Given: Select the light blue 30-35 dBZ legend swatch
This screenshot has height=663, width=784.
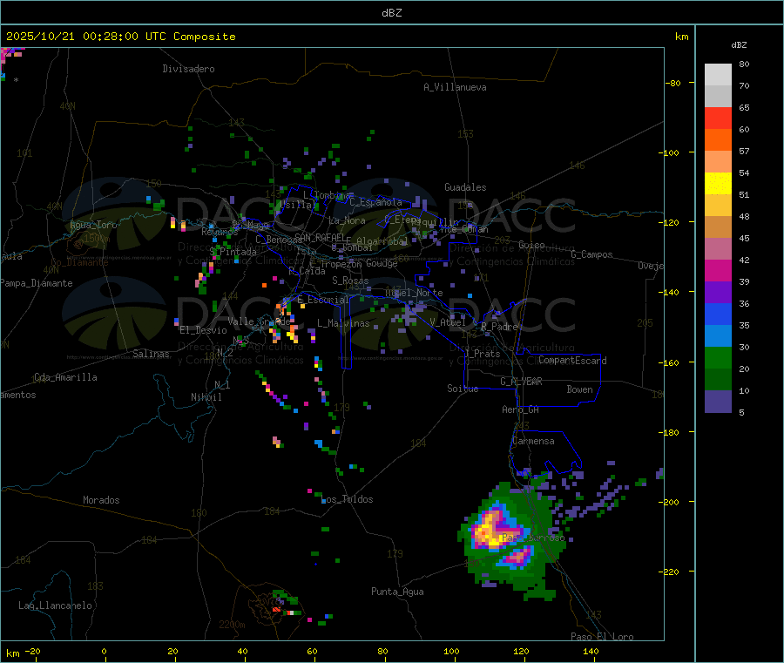Looking at the screenshot, I should (x=718, y=336).
